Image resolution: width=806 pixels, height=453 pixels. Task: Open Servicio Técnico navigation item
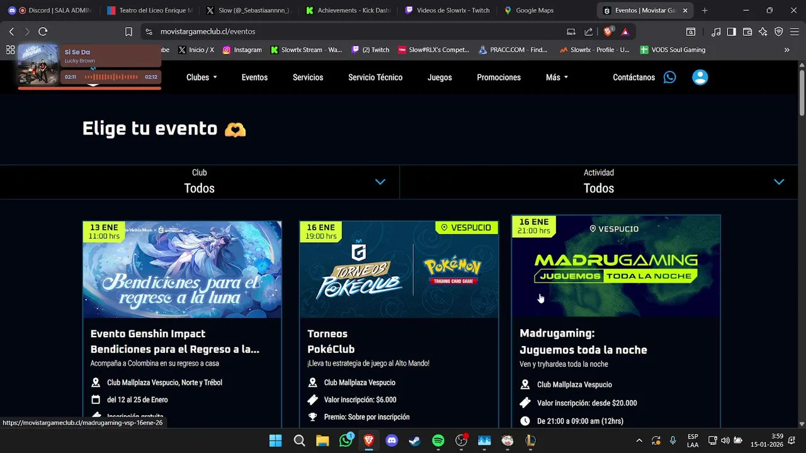coord(375,77)
